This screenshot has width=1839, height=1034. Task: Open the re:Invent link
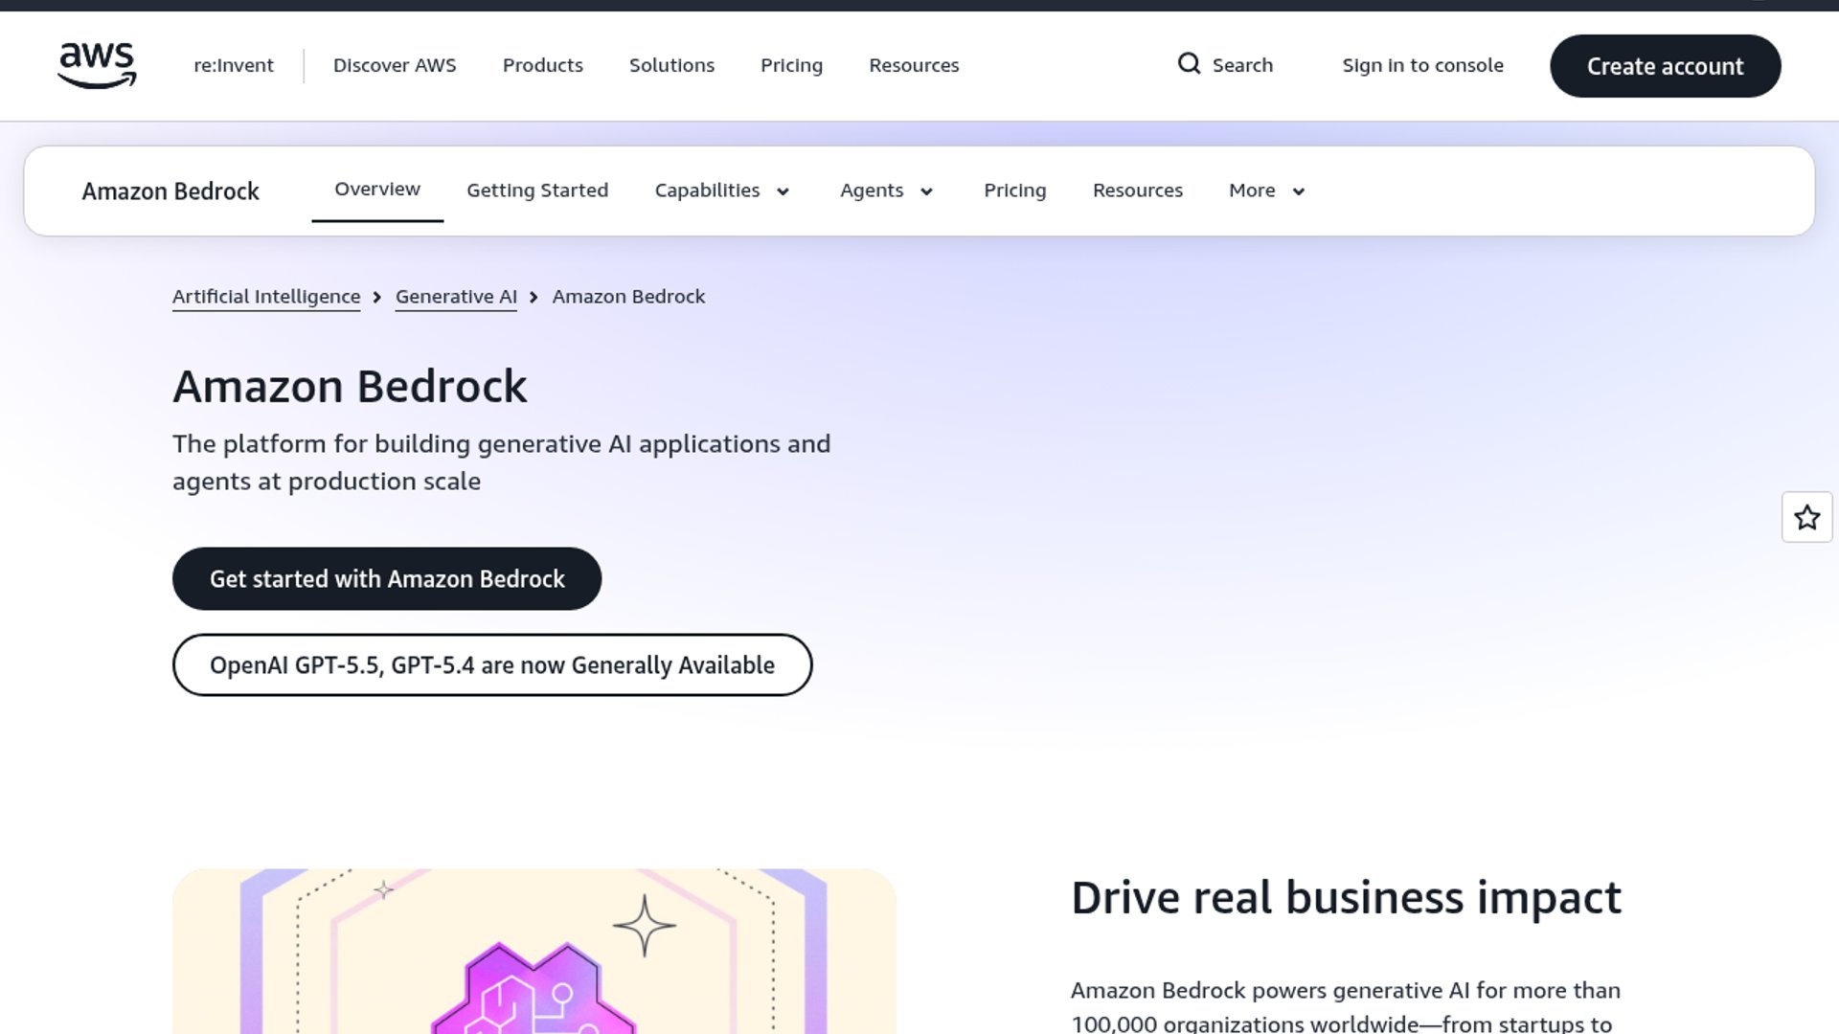(234, 65)
